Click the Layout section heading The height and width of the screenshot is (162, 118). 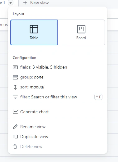[x=18, y=14]
